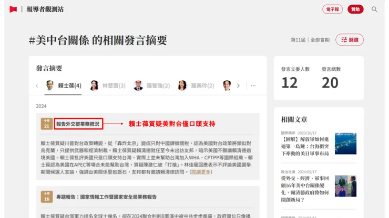Viewport: 389px width, 218px height.
Task: Click 羅智強 avatar photo
Action: pos(138,85)
